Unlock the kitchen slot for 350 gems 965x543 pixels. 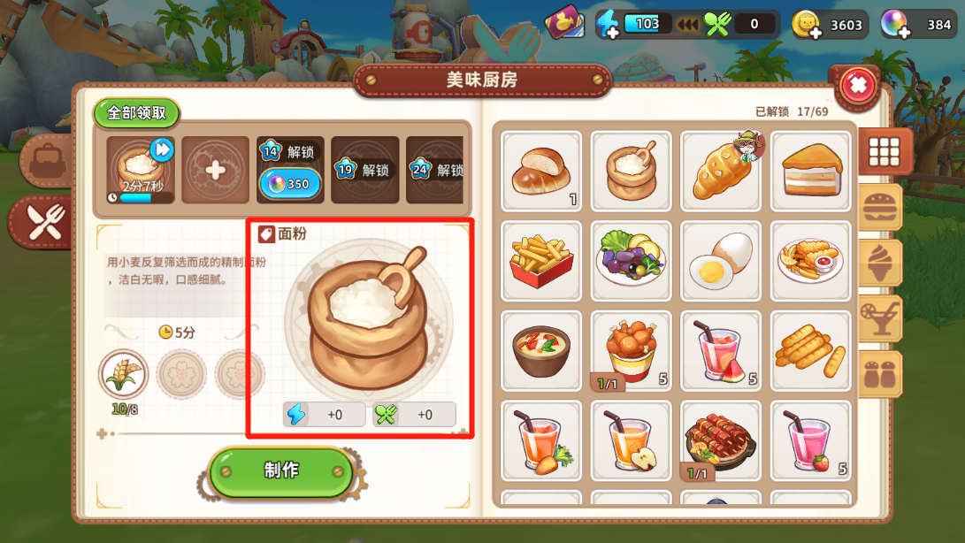[290, 183]
